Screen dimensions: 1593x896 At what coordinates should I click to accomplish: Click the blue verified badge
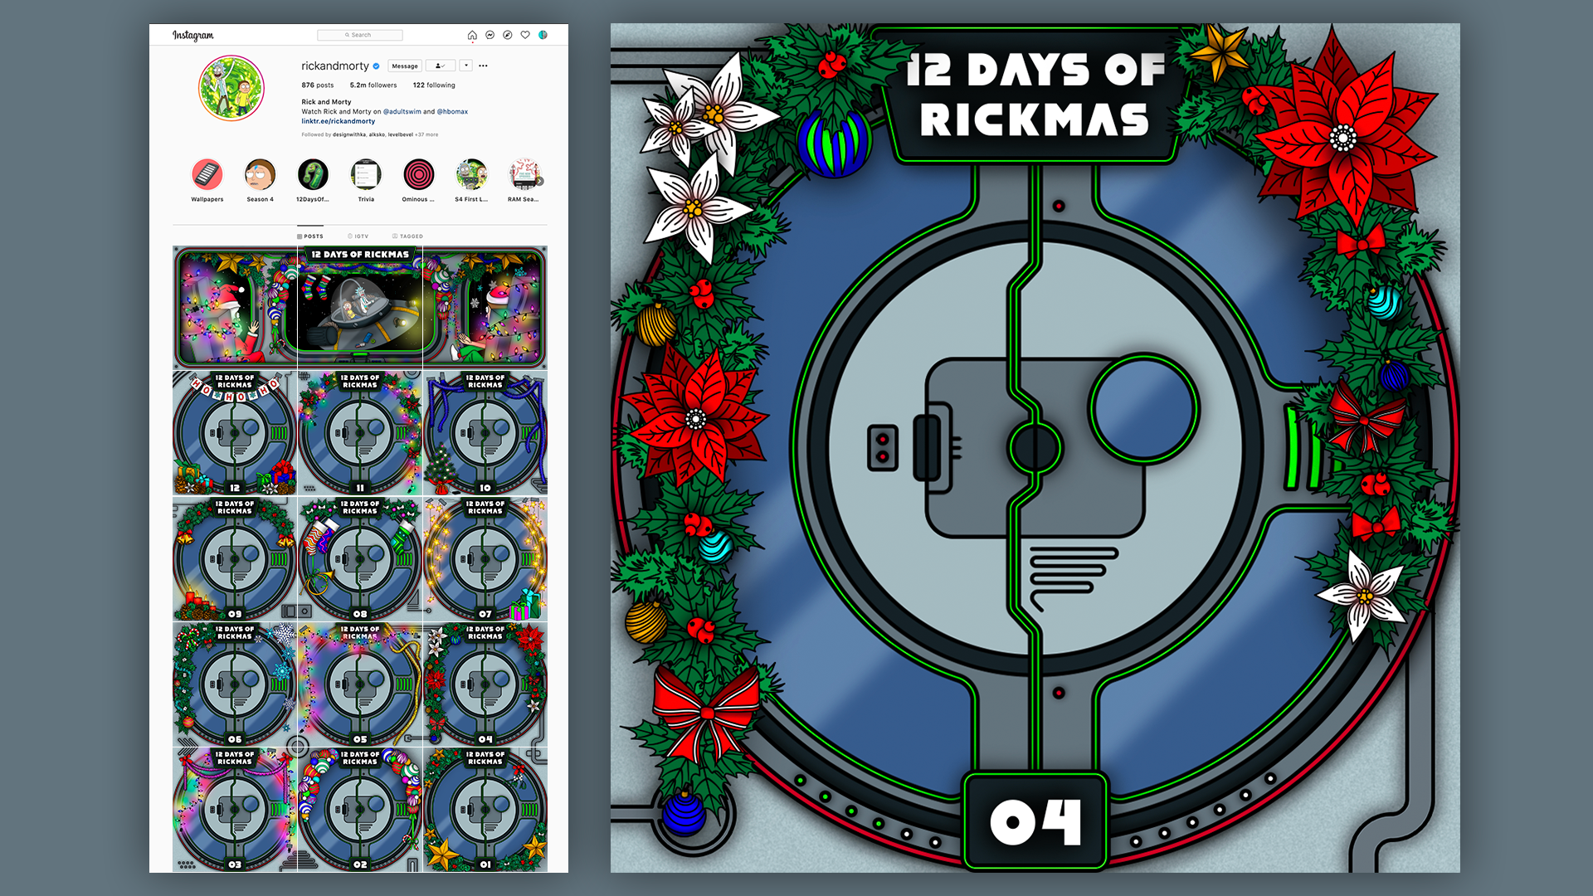pyautogui.click(x=376, y=66)
